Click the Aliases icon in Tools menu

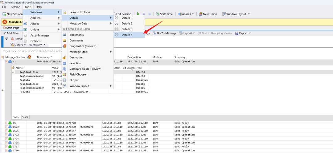tap(26, 24)
